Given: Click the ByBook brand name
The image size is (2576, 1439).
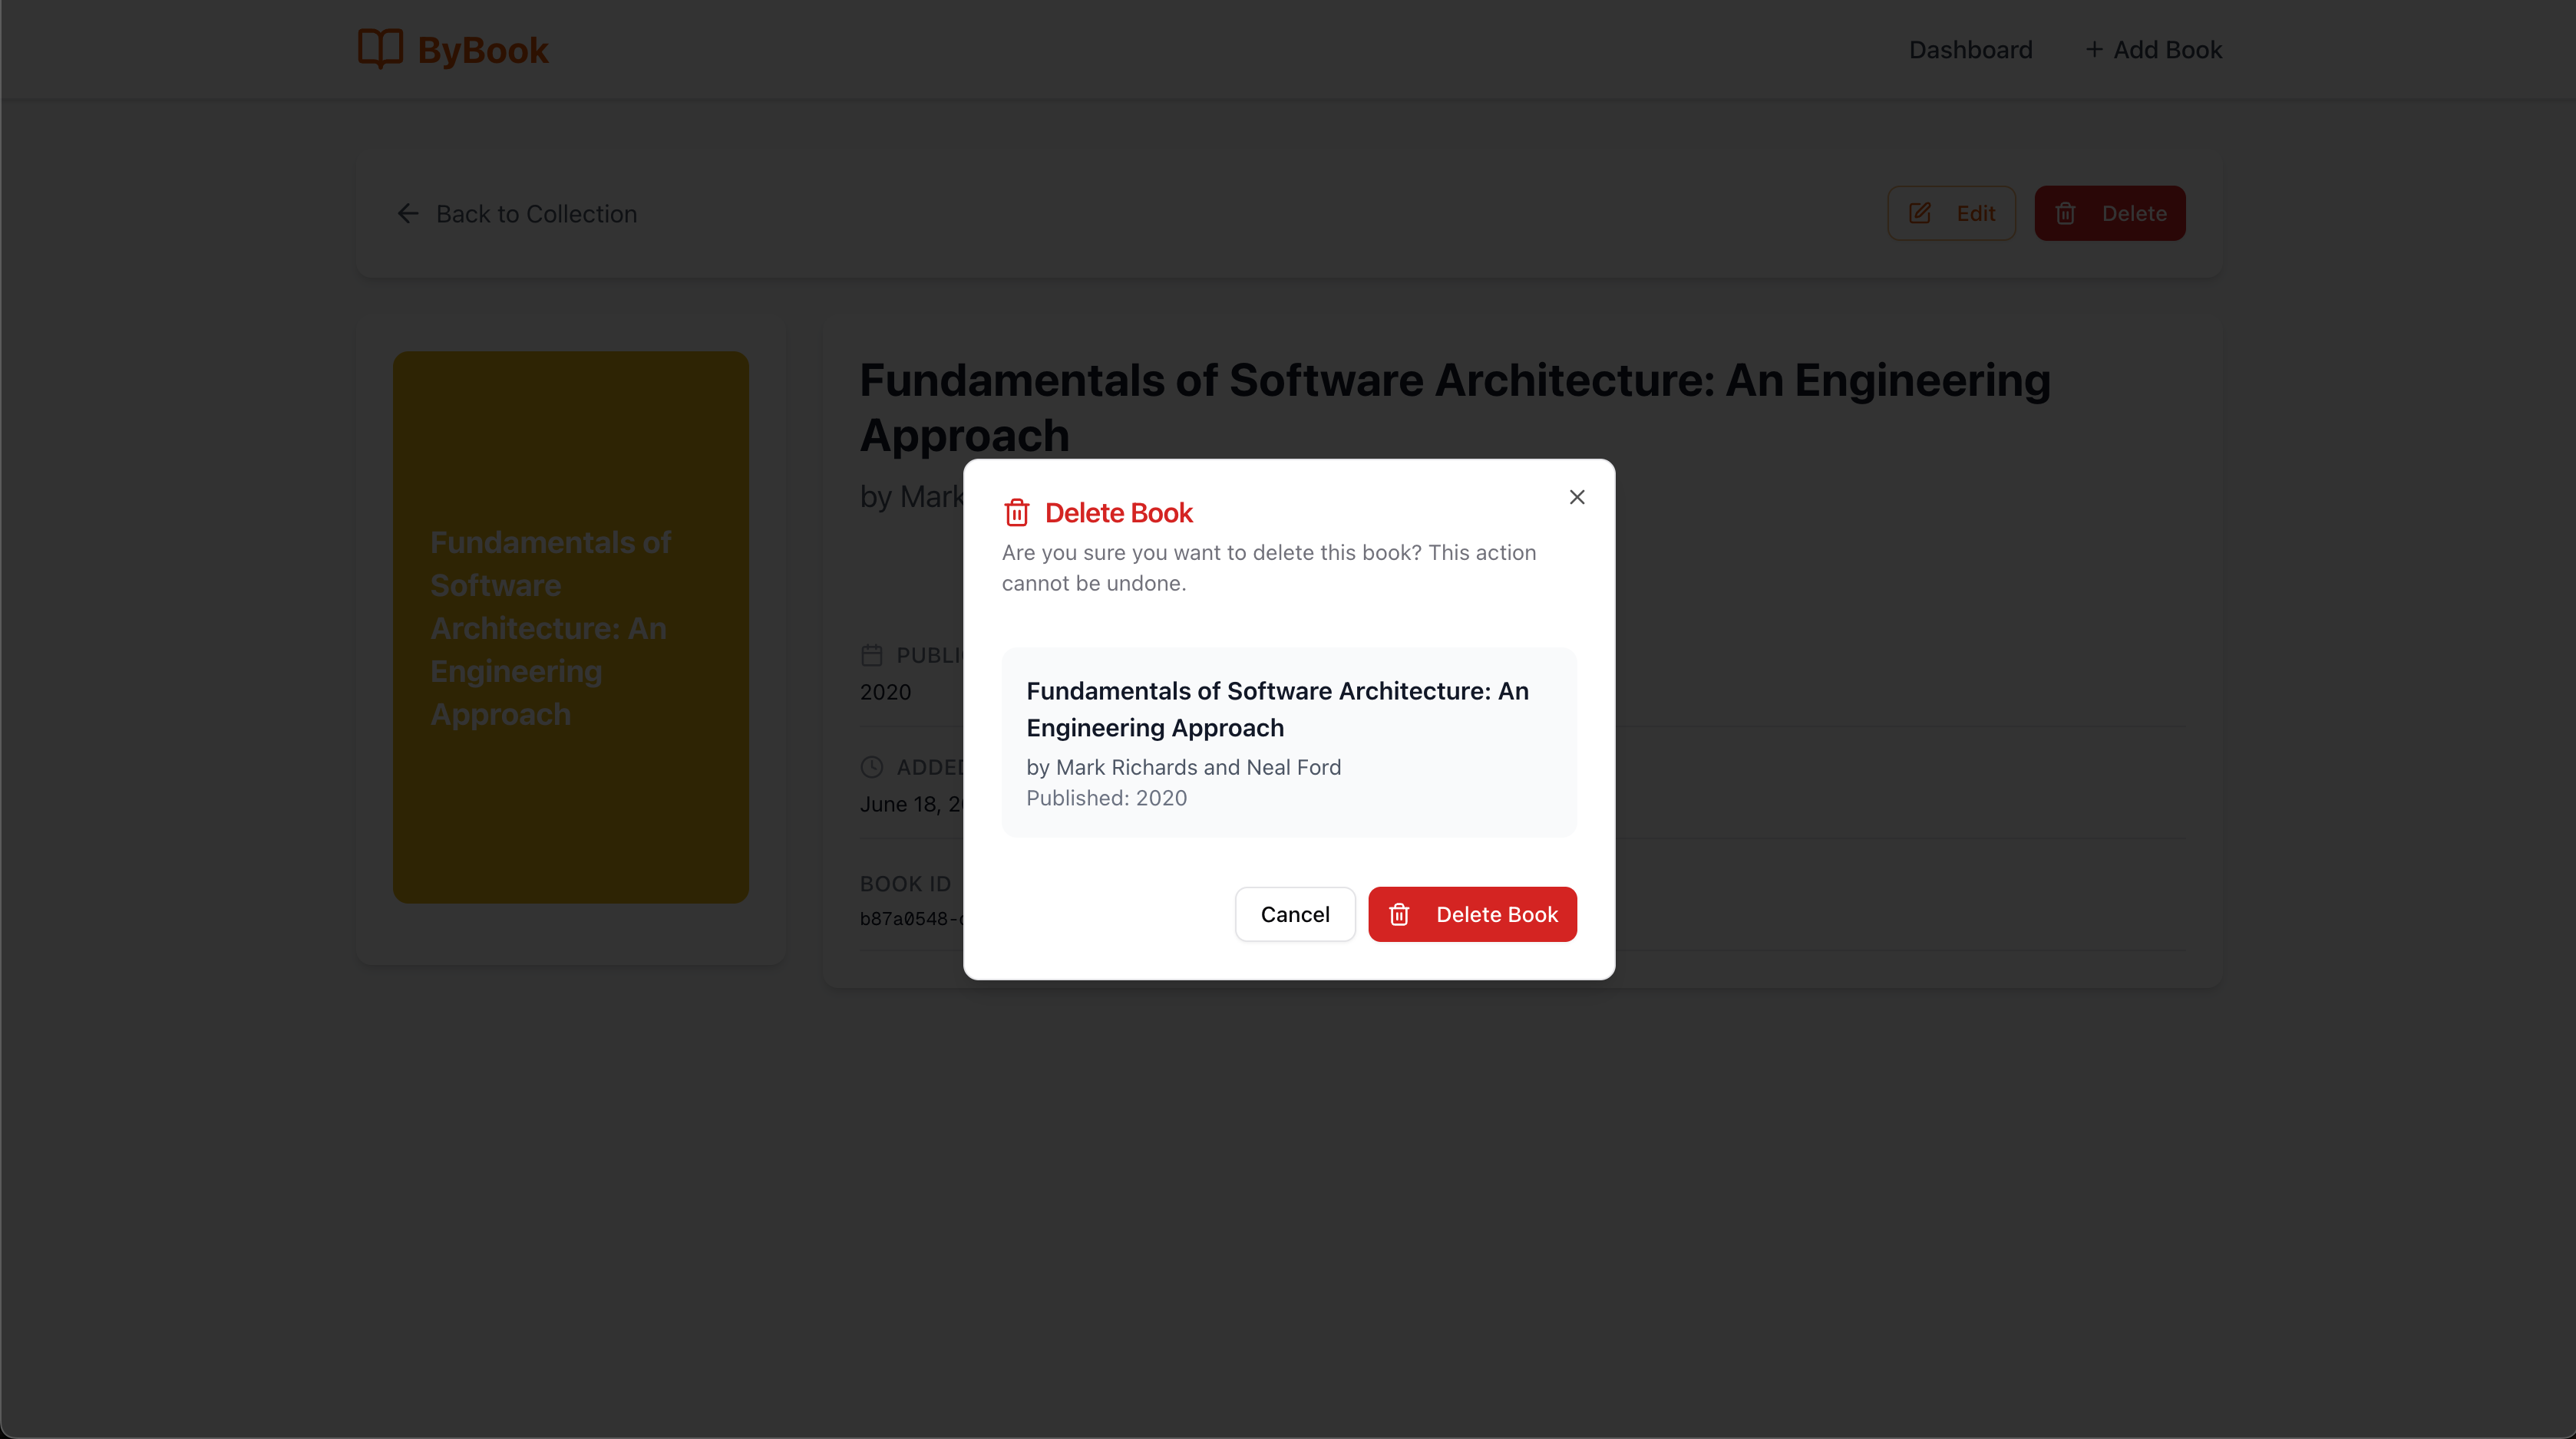Looking at the screenshot, I should [483, 50].
